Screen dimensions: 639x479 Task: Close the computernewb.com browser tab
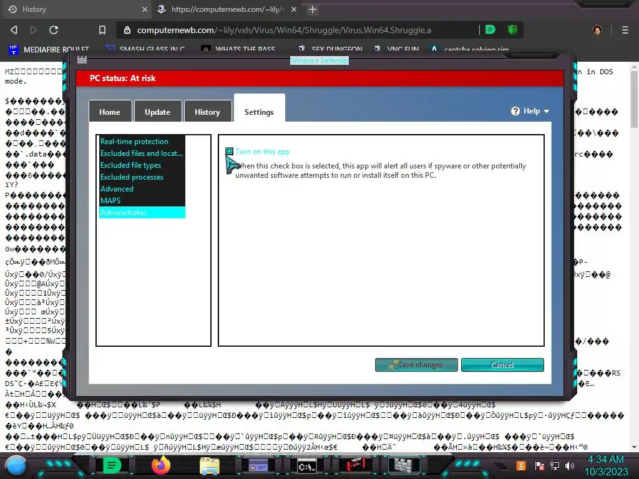coord(294,9)
